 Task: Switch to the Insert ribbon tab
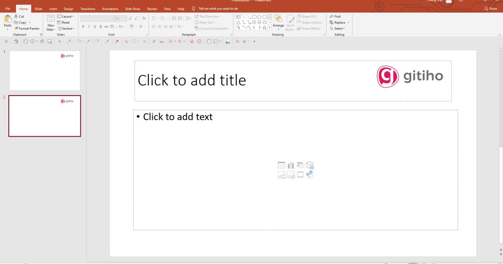tap(53, 8)
